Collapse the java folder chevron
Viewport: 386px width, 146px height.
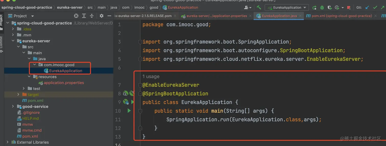[x=29, y=59]
